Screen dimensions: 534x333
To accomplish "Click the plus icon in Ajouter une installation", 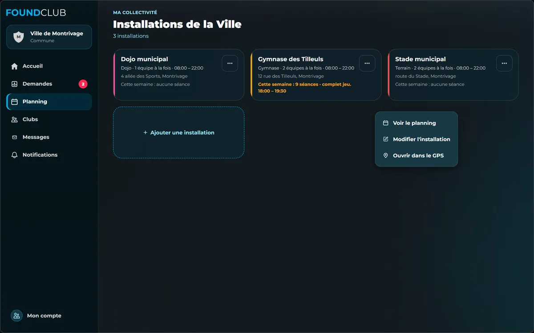I will coord(145,133).
